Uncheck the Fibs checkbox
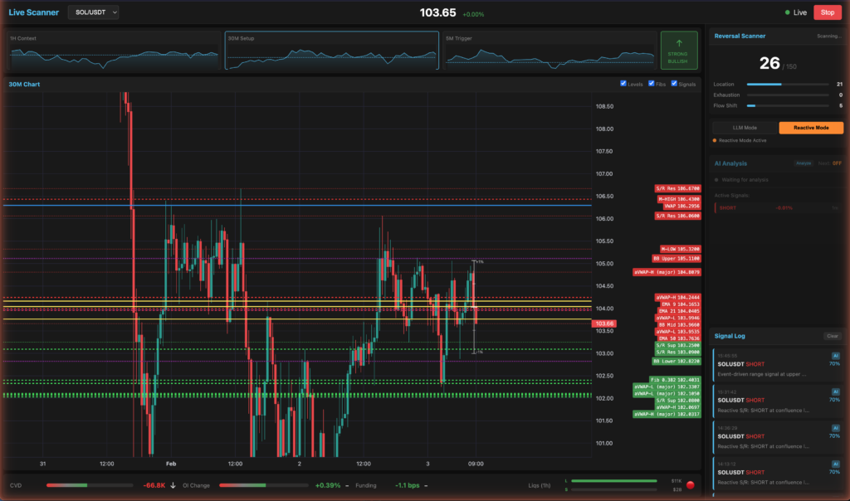This screenshot has width=850, height=501. 652,84
